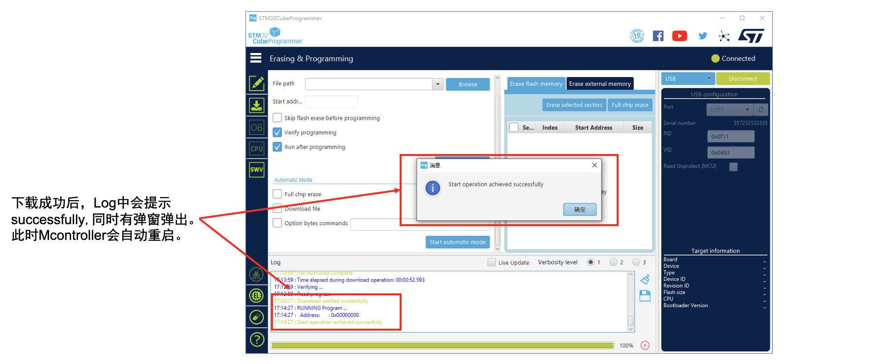The image size is (869, 364).
Task: Disable Run after programming checkbox
Action: 277,147
